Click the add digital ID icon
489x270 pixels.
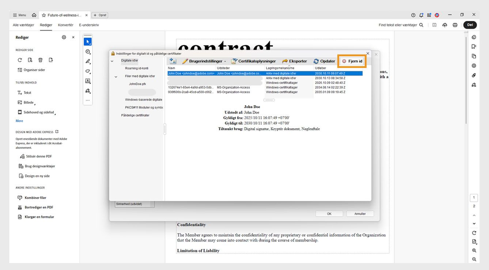[173, 61]
